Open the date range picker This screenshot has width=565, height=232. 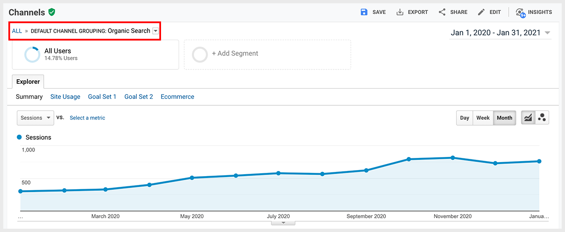[x=500, y=33]
